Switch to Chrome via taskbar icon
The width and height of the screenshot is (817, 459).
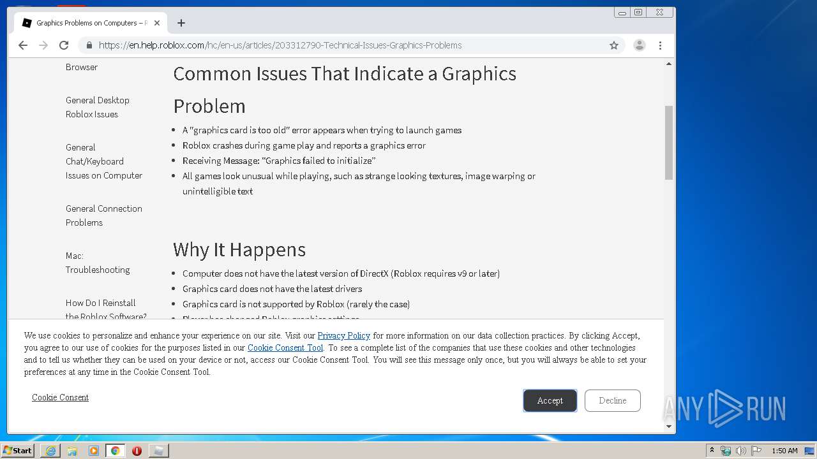pyautogui.click(x=116, y=451)
